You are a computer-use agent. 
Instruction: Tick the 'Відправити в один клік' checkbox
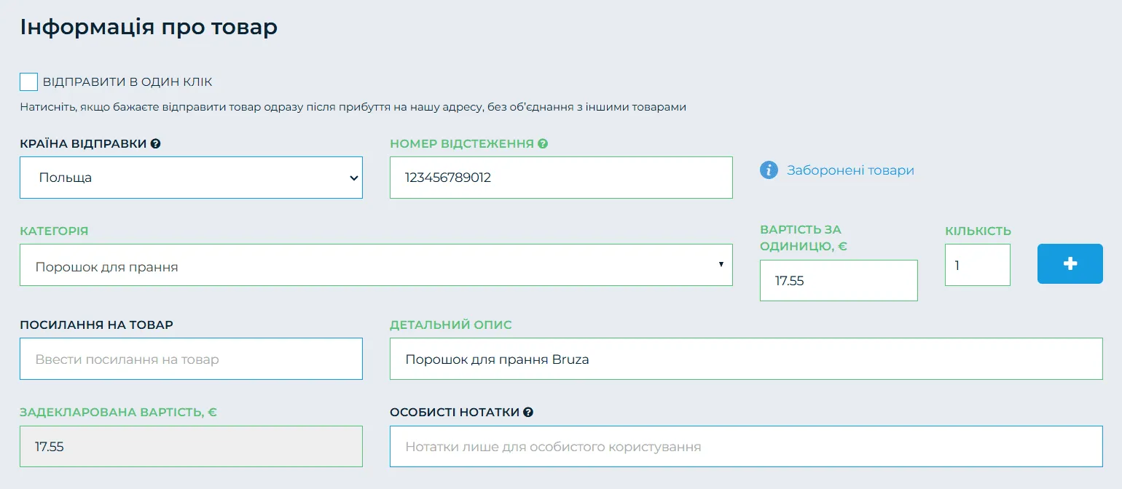pos(28,82)
